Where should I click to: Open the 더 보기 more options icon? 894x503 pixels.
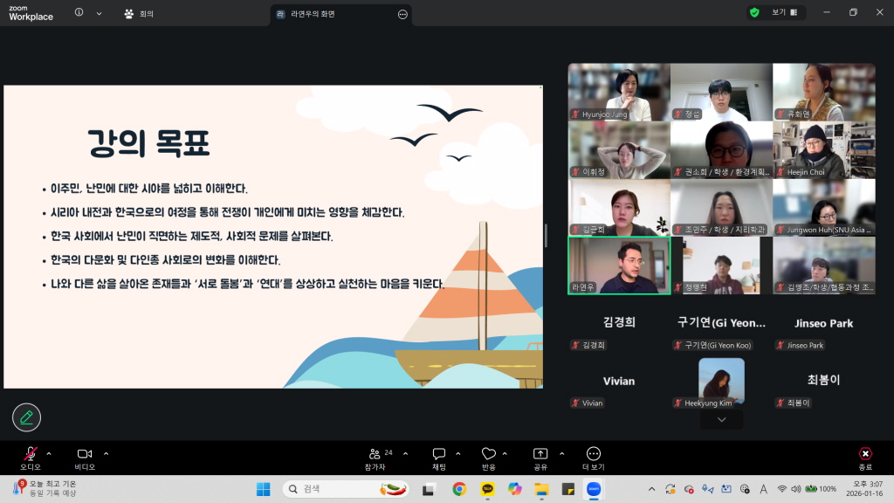click(593, 454)
